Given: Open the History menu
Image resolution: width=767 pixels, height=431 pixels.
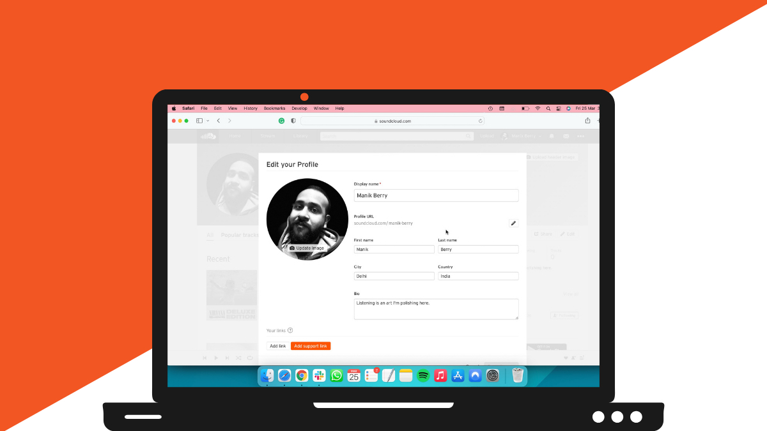Looking at the screenshot, I should click(250, 108).
